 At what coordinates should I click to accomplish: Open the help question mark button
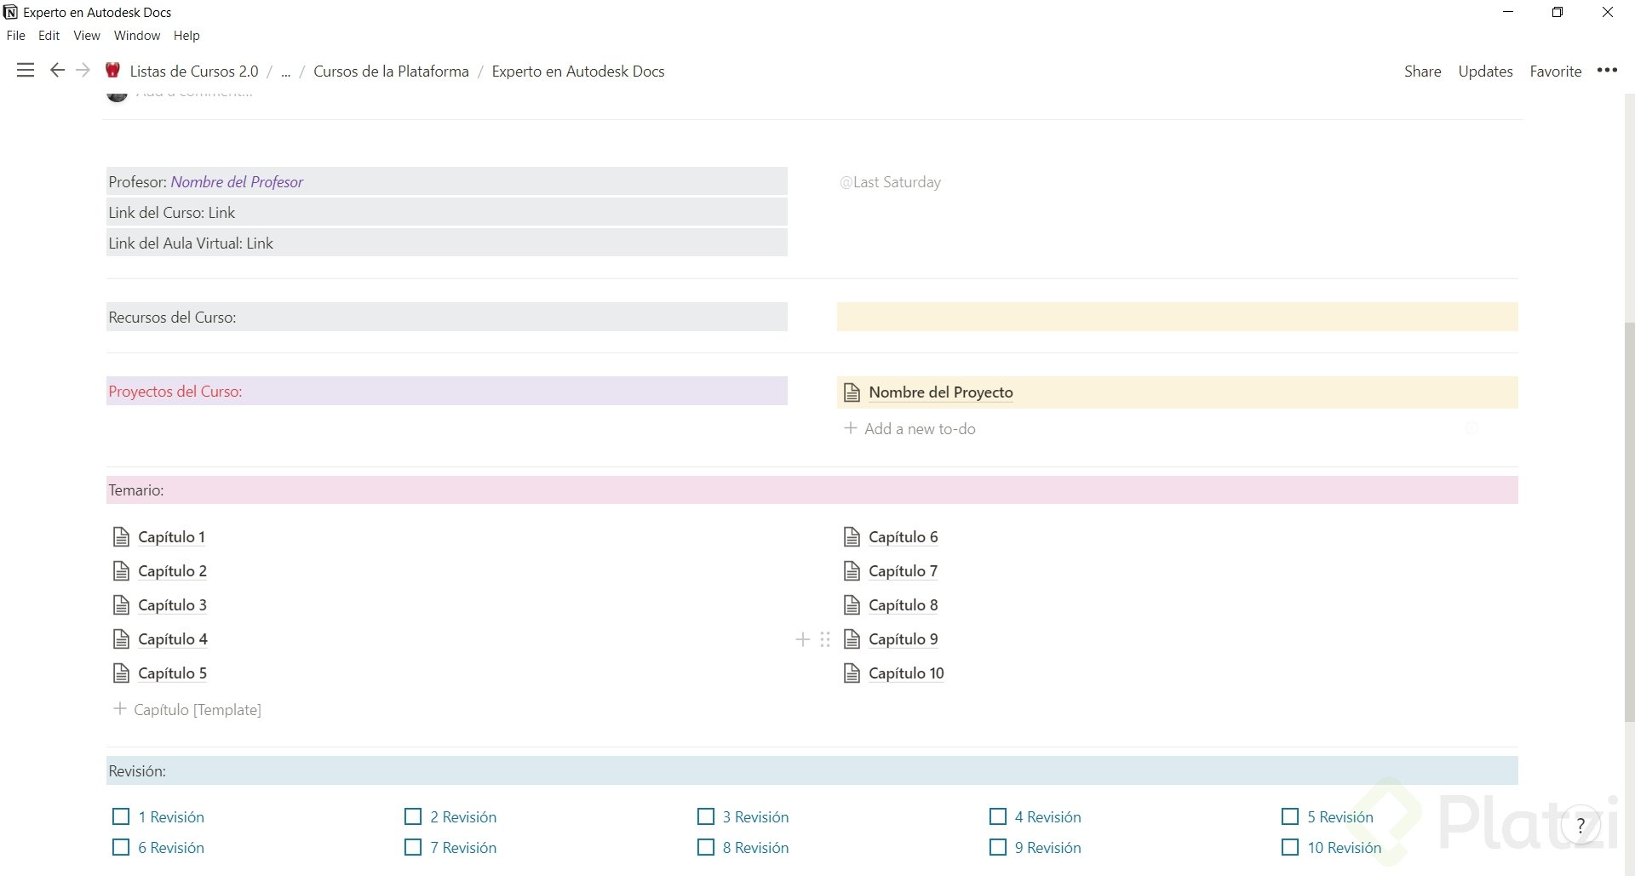[x=1580, y=825]
